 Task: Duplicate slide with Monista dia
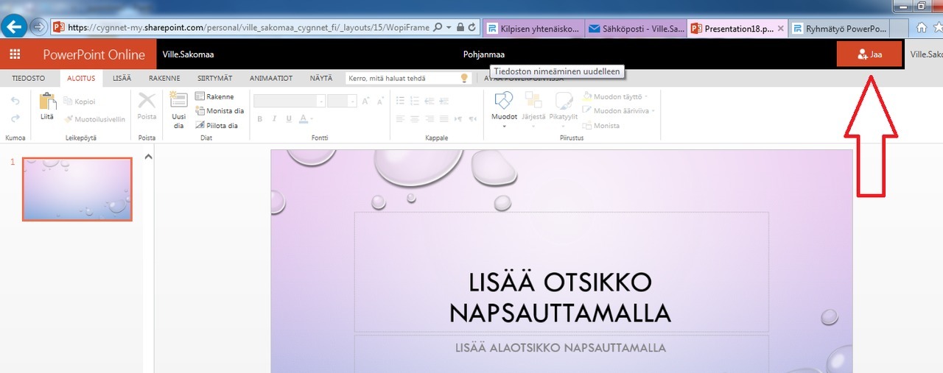coord(220,111)
